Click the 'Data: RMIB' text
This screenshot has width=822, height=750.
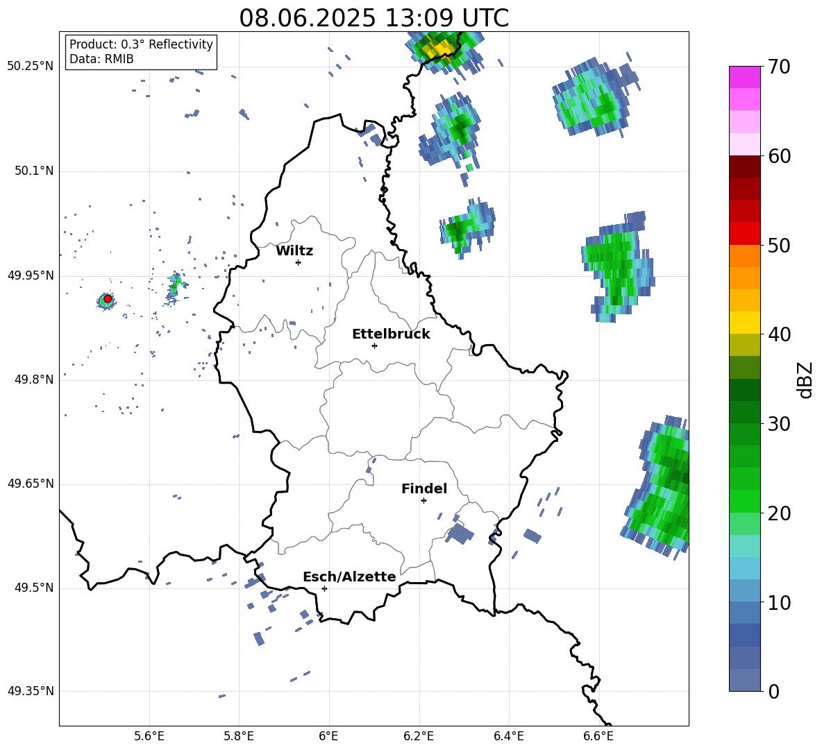[x=101, y=59]
